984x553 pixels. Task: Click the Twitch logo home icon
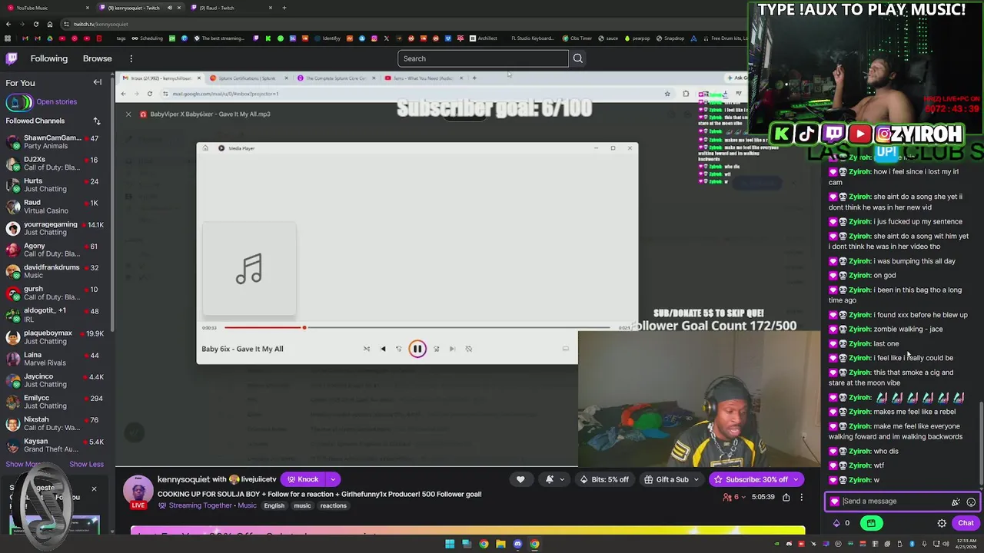(12, 58)
